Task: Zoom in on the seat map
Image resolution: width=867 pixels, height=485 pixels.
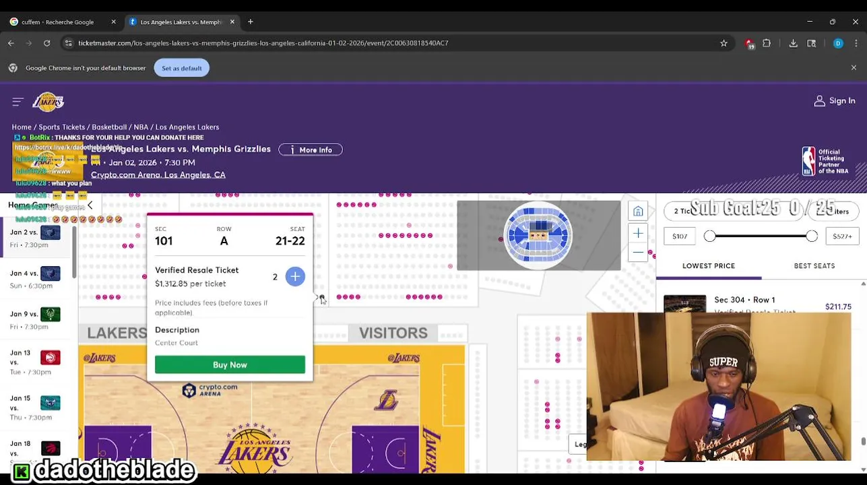Action: (638, 233)
